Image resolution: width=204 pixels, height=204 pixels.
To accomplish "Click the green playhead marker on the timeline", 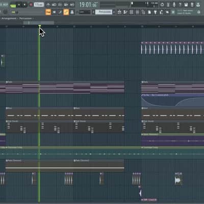I will 39,26.
